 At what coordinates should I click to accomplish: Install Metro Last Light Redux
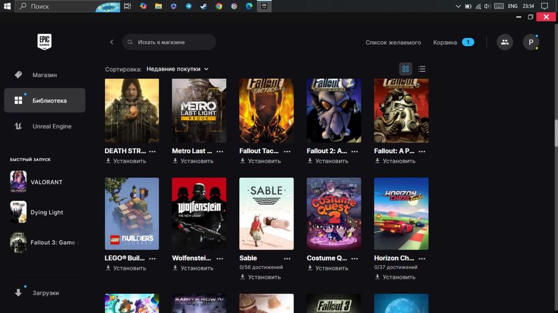(x=193, y=161)
